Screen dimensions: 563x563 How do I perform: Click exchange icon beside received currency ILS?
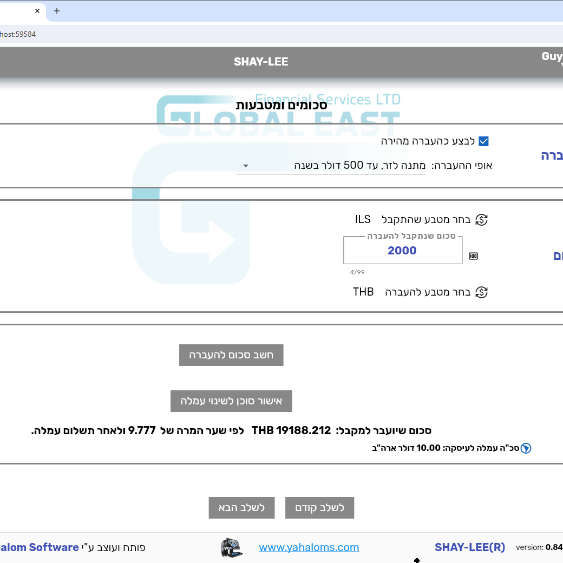point(481,220)
